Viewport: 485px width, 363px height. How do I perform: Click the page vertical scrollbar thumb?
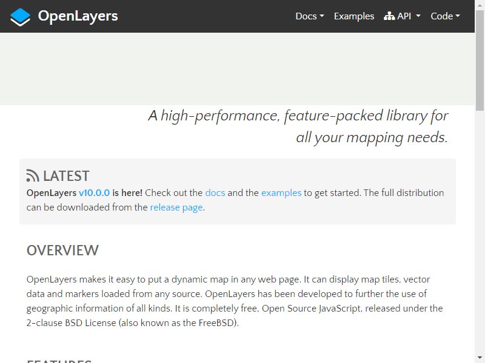pos(480,60)
